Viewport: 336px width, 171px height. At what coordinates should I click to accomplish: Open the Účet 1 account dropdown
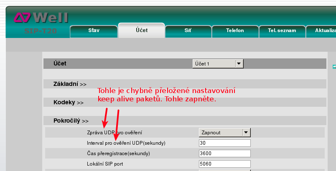[218, 63]
